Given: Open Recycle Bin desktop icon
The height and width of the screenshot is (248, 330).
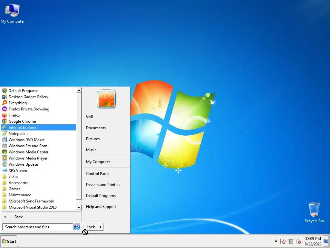Looking at the screenshot, I should 314,212.
